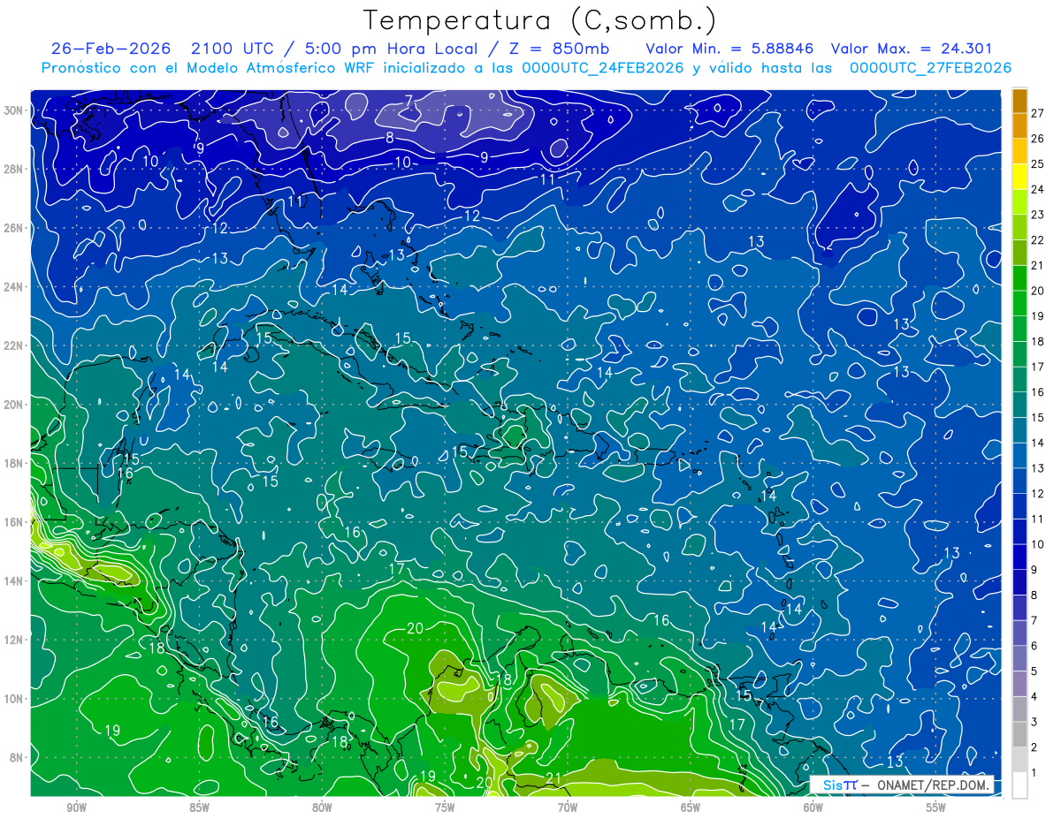Viewport: 1061px width, 819px height.
Task: Click the '90W' longitude axis label
Action: pos(77,808)
